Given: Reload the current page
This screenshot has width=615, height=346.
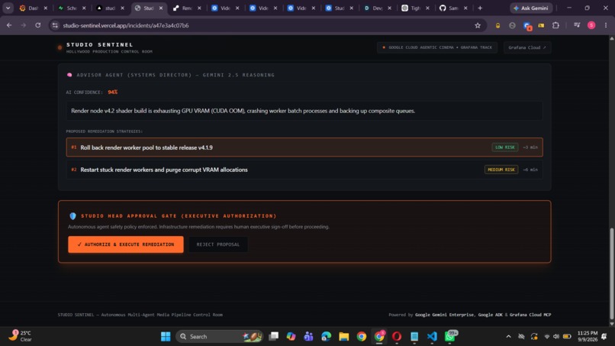Looking at the screenshot, I should [x=37, y=25].
